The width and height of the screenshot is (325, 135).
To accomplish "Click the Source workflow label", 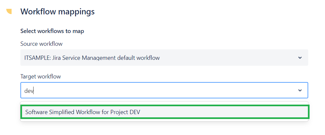I will (41, 44).
